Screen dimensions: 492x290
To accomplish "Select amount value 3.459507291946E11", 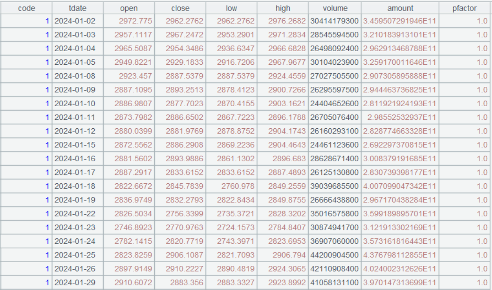I will 400,21.
